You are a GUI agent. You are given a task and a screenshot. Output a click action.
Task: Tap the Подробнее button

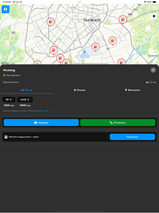(132, 137)
